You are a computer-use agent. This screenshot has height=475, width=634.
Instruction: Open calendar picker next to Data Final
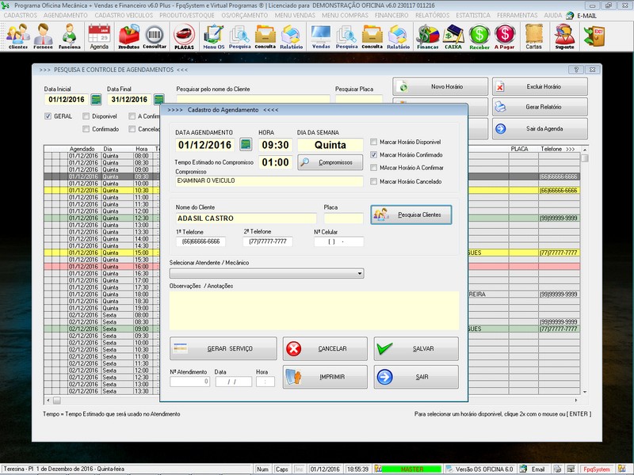[x=159, y=100]
